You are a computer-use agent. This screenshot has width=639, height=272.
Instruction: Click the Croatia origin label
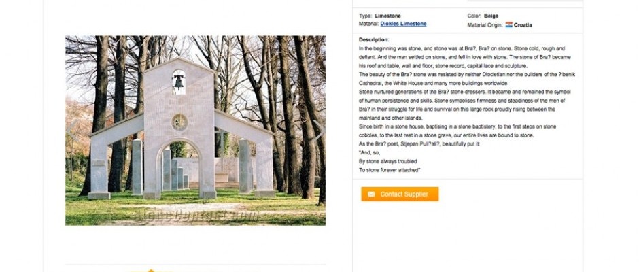[x=523, y=25]
